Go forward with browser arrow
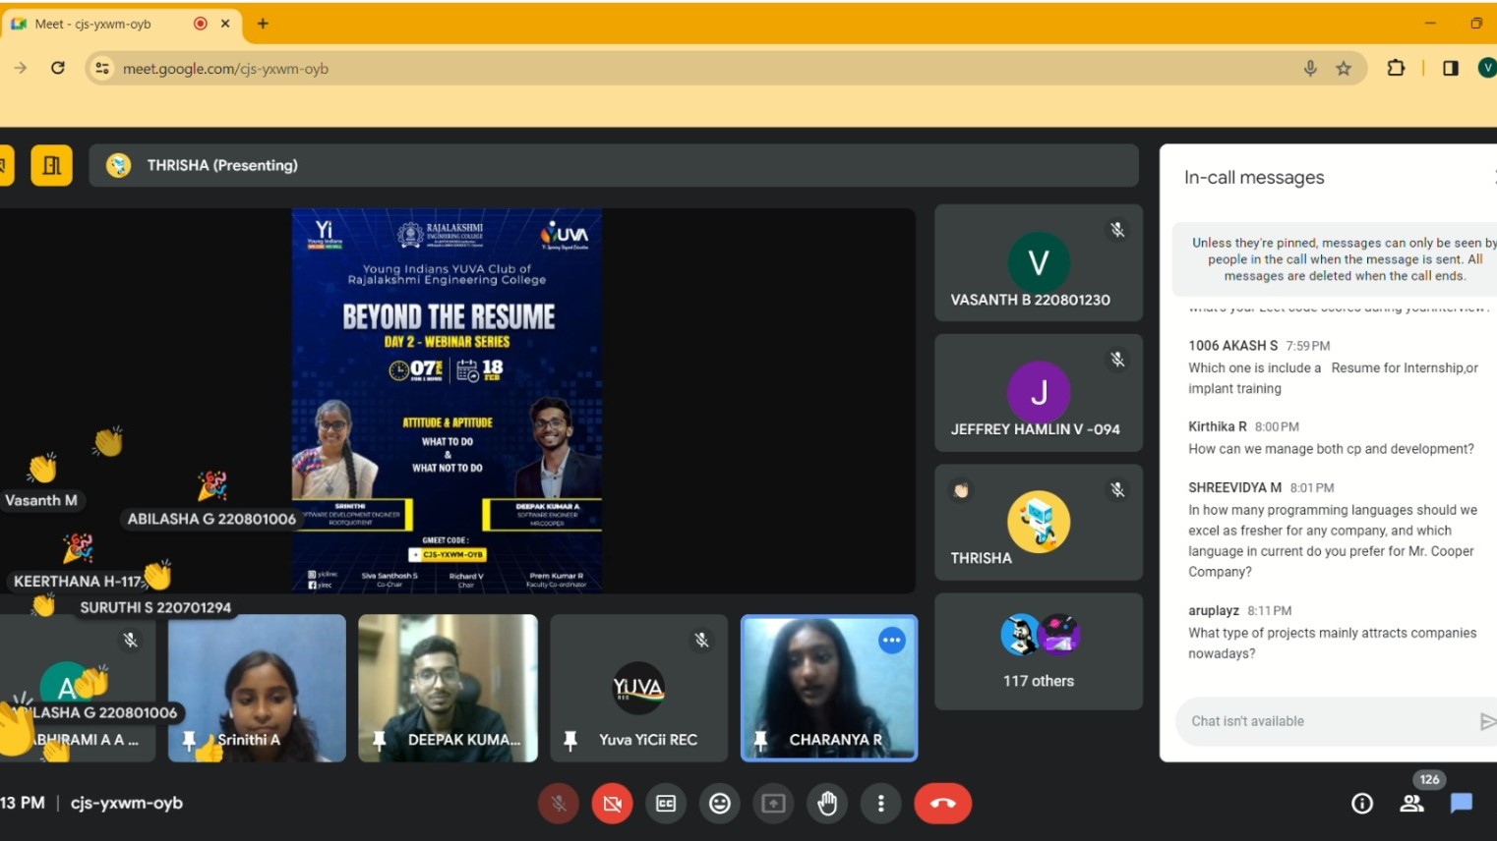1497x841 pixels. tap(21, 68)
